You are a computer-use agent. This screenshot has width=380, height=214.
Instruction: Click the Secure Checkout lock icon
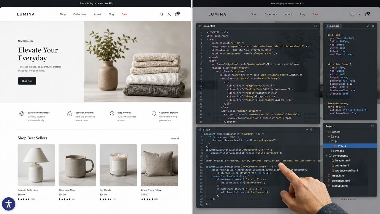[x=69, y=114]
